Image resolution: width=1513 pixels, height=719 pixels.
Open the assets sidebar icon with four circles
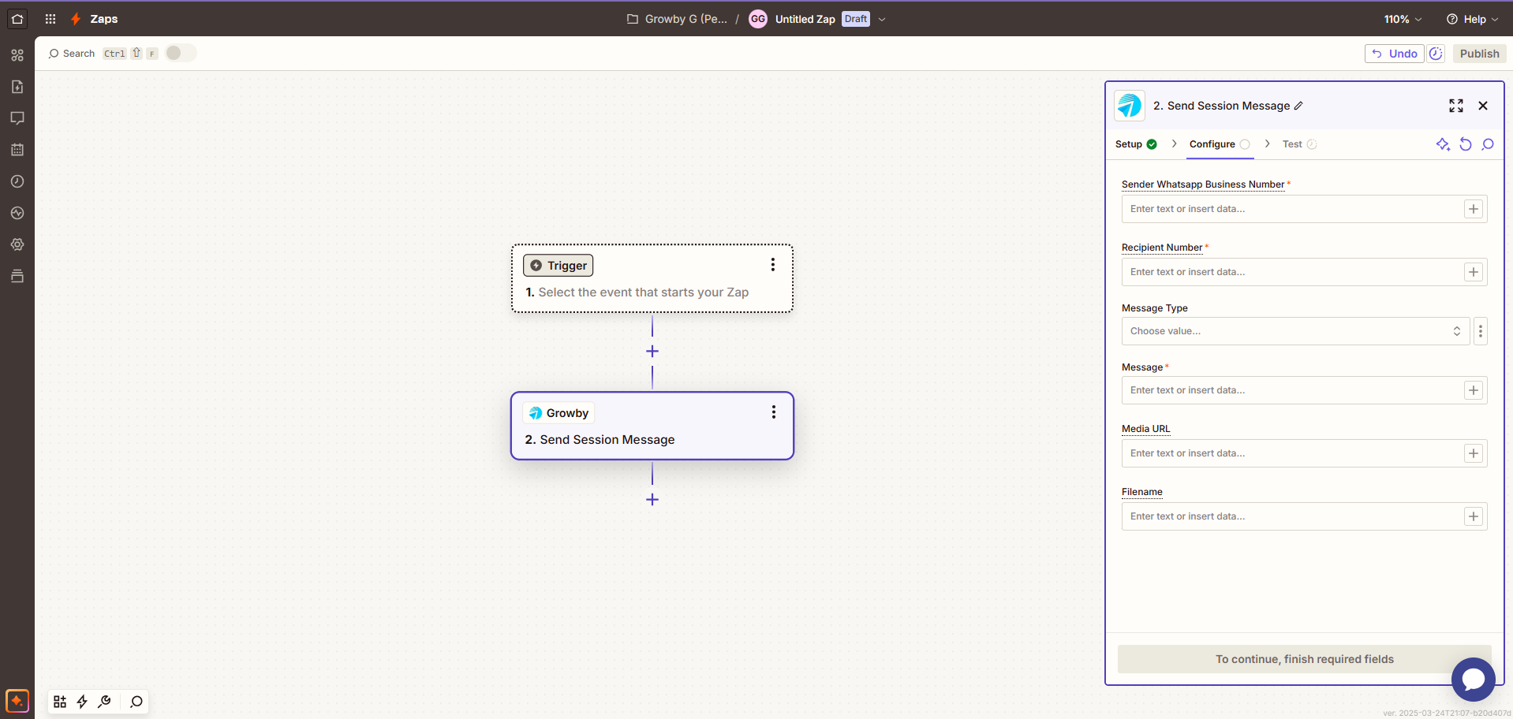point(17,55)
